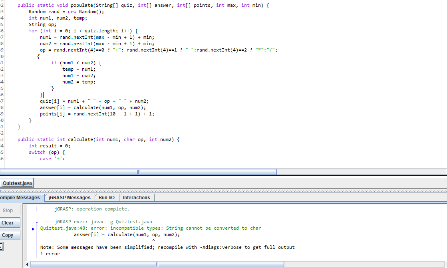Expand the error details with the blue triangle
The width and height of the screenshot is (447, 268).
[x=33, y=228]
